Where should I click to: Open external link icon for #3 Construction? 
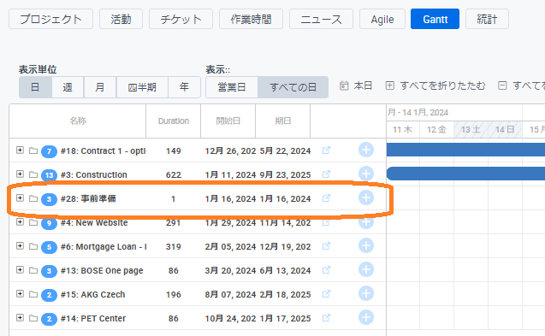pyautogui.click(x=326, y=174)
